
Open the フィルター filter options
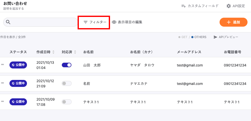95,22
